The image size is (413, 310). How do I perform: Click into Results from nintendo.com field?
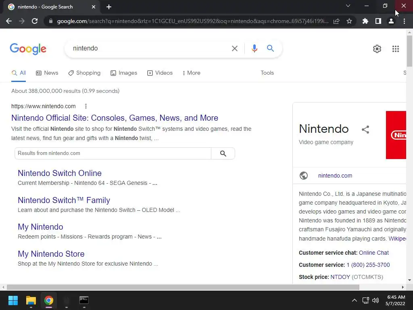coord(113,153)
